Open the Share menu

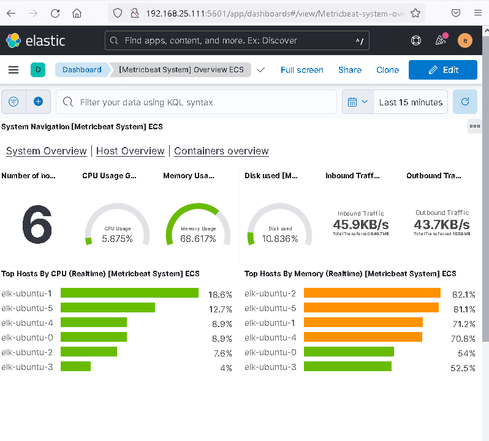pos(350,70)
